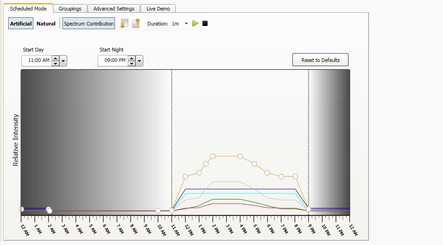Toggle the Spectrum Contribution view
The image size is (443, 245).
[x=89, y=23]
